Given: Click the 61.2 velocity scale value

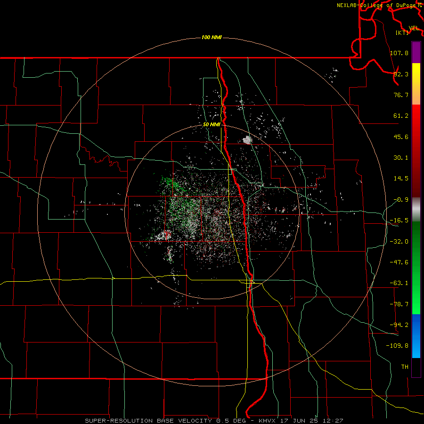Looking at the screenshot, I should [401, 116].
